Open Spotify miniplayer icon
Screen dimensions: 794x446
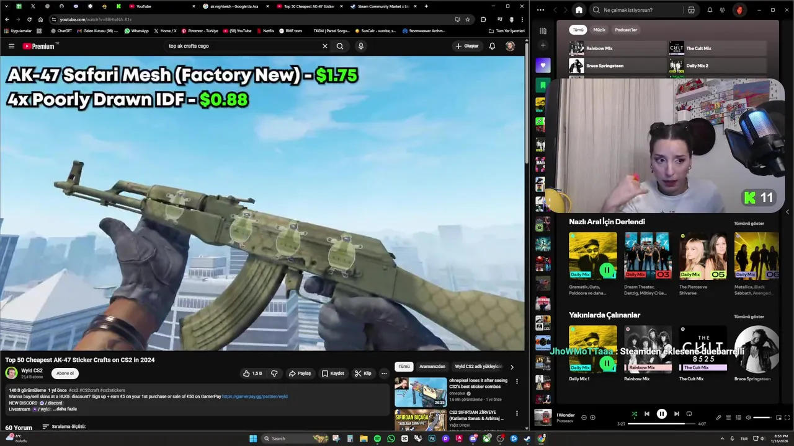(778, 418)
